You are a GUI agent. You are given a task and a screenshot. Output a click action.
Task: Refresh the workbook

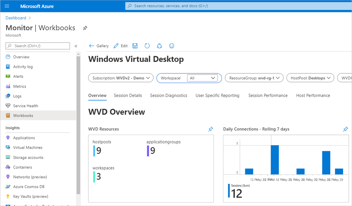(147, 46)
